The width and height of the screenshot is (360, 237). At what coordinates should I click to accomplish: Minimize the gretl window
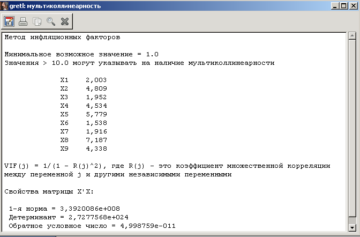(335, 6)
